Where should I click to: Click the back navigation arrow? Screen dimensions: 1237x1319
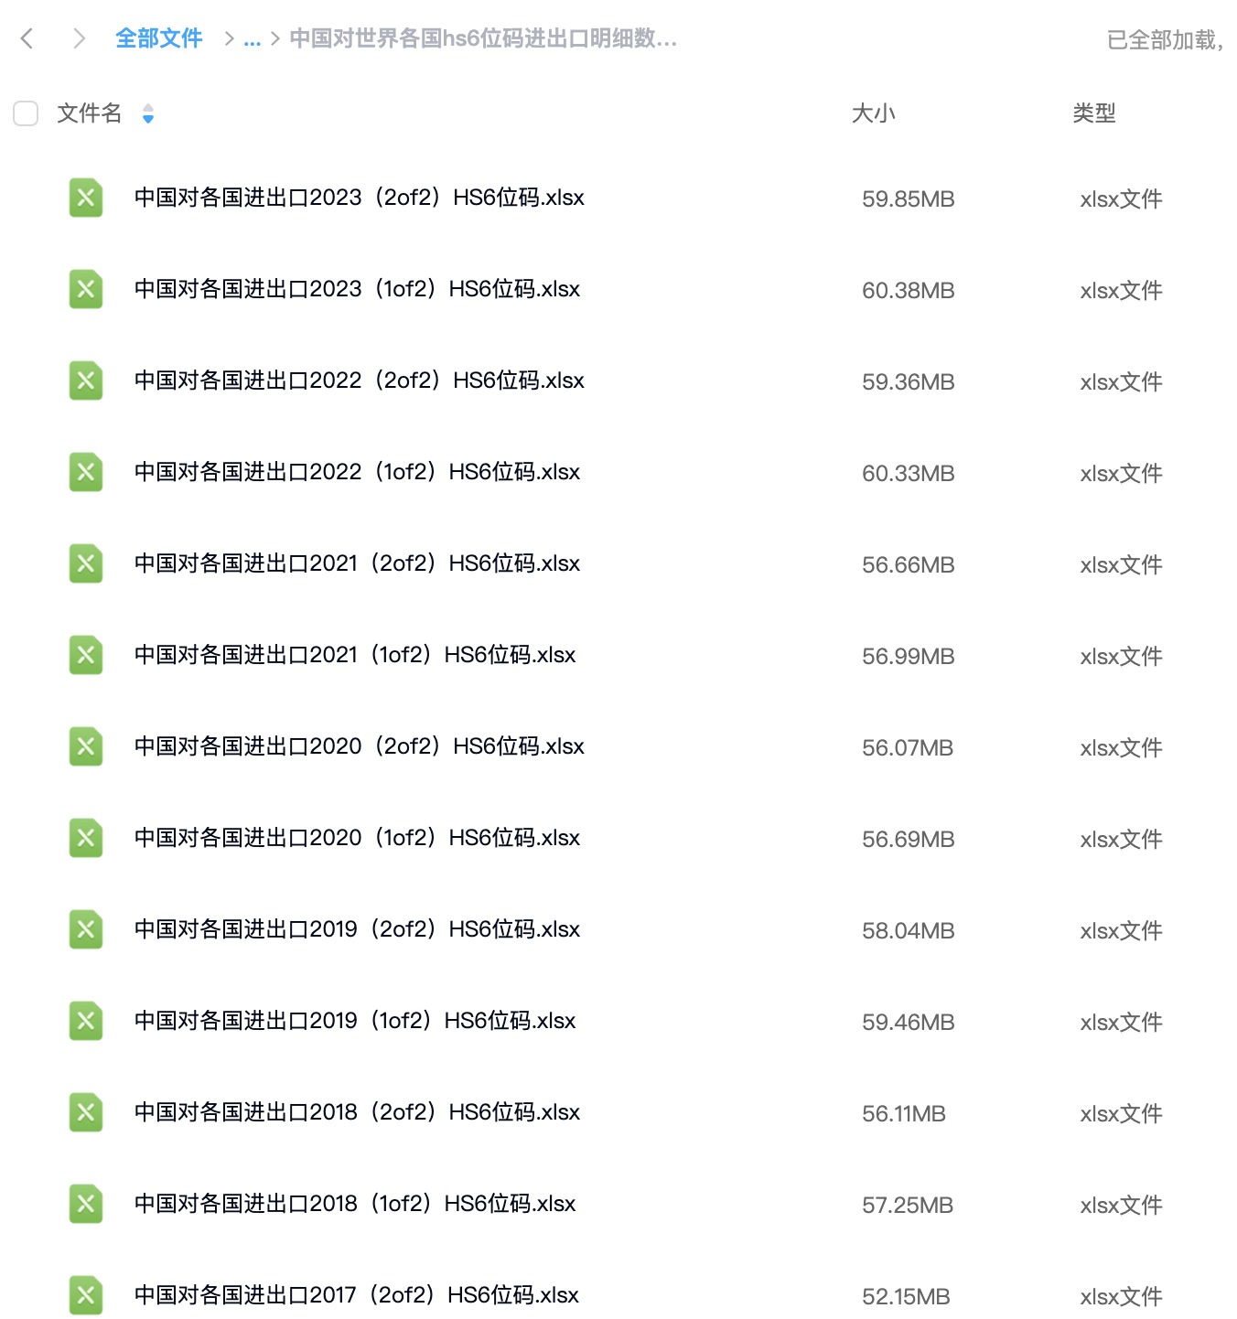pos(27,38)
